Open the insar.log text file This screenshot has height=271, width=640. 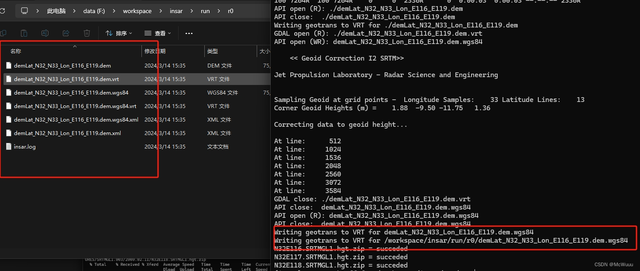[x=24, y=146]
